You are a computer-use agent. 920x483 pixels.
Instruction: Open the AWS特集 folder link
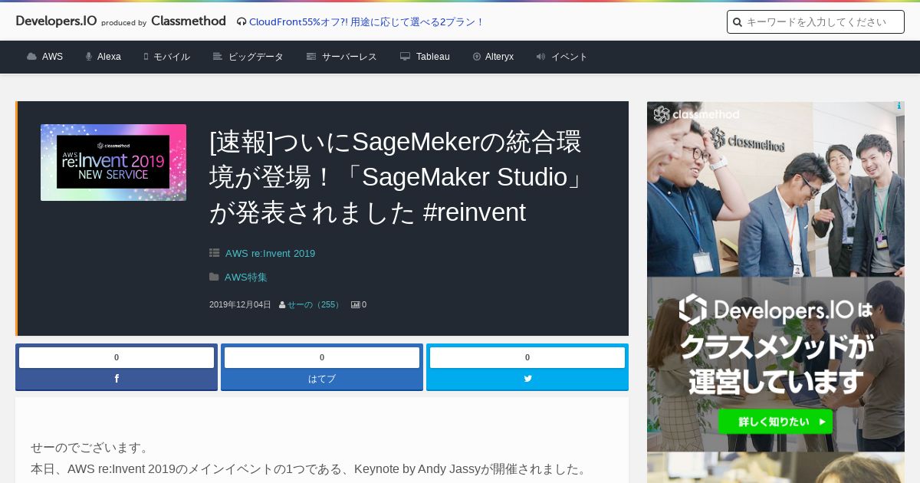pyautogui.click(x=246, y=277)
